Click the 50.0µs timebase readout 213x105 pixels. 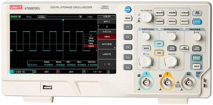[29, 17]
